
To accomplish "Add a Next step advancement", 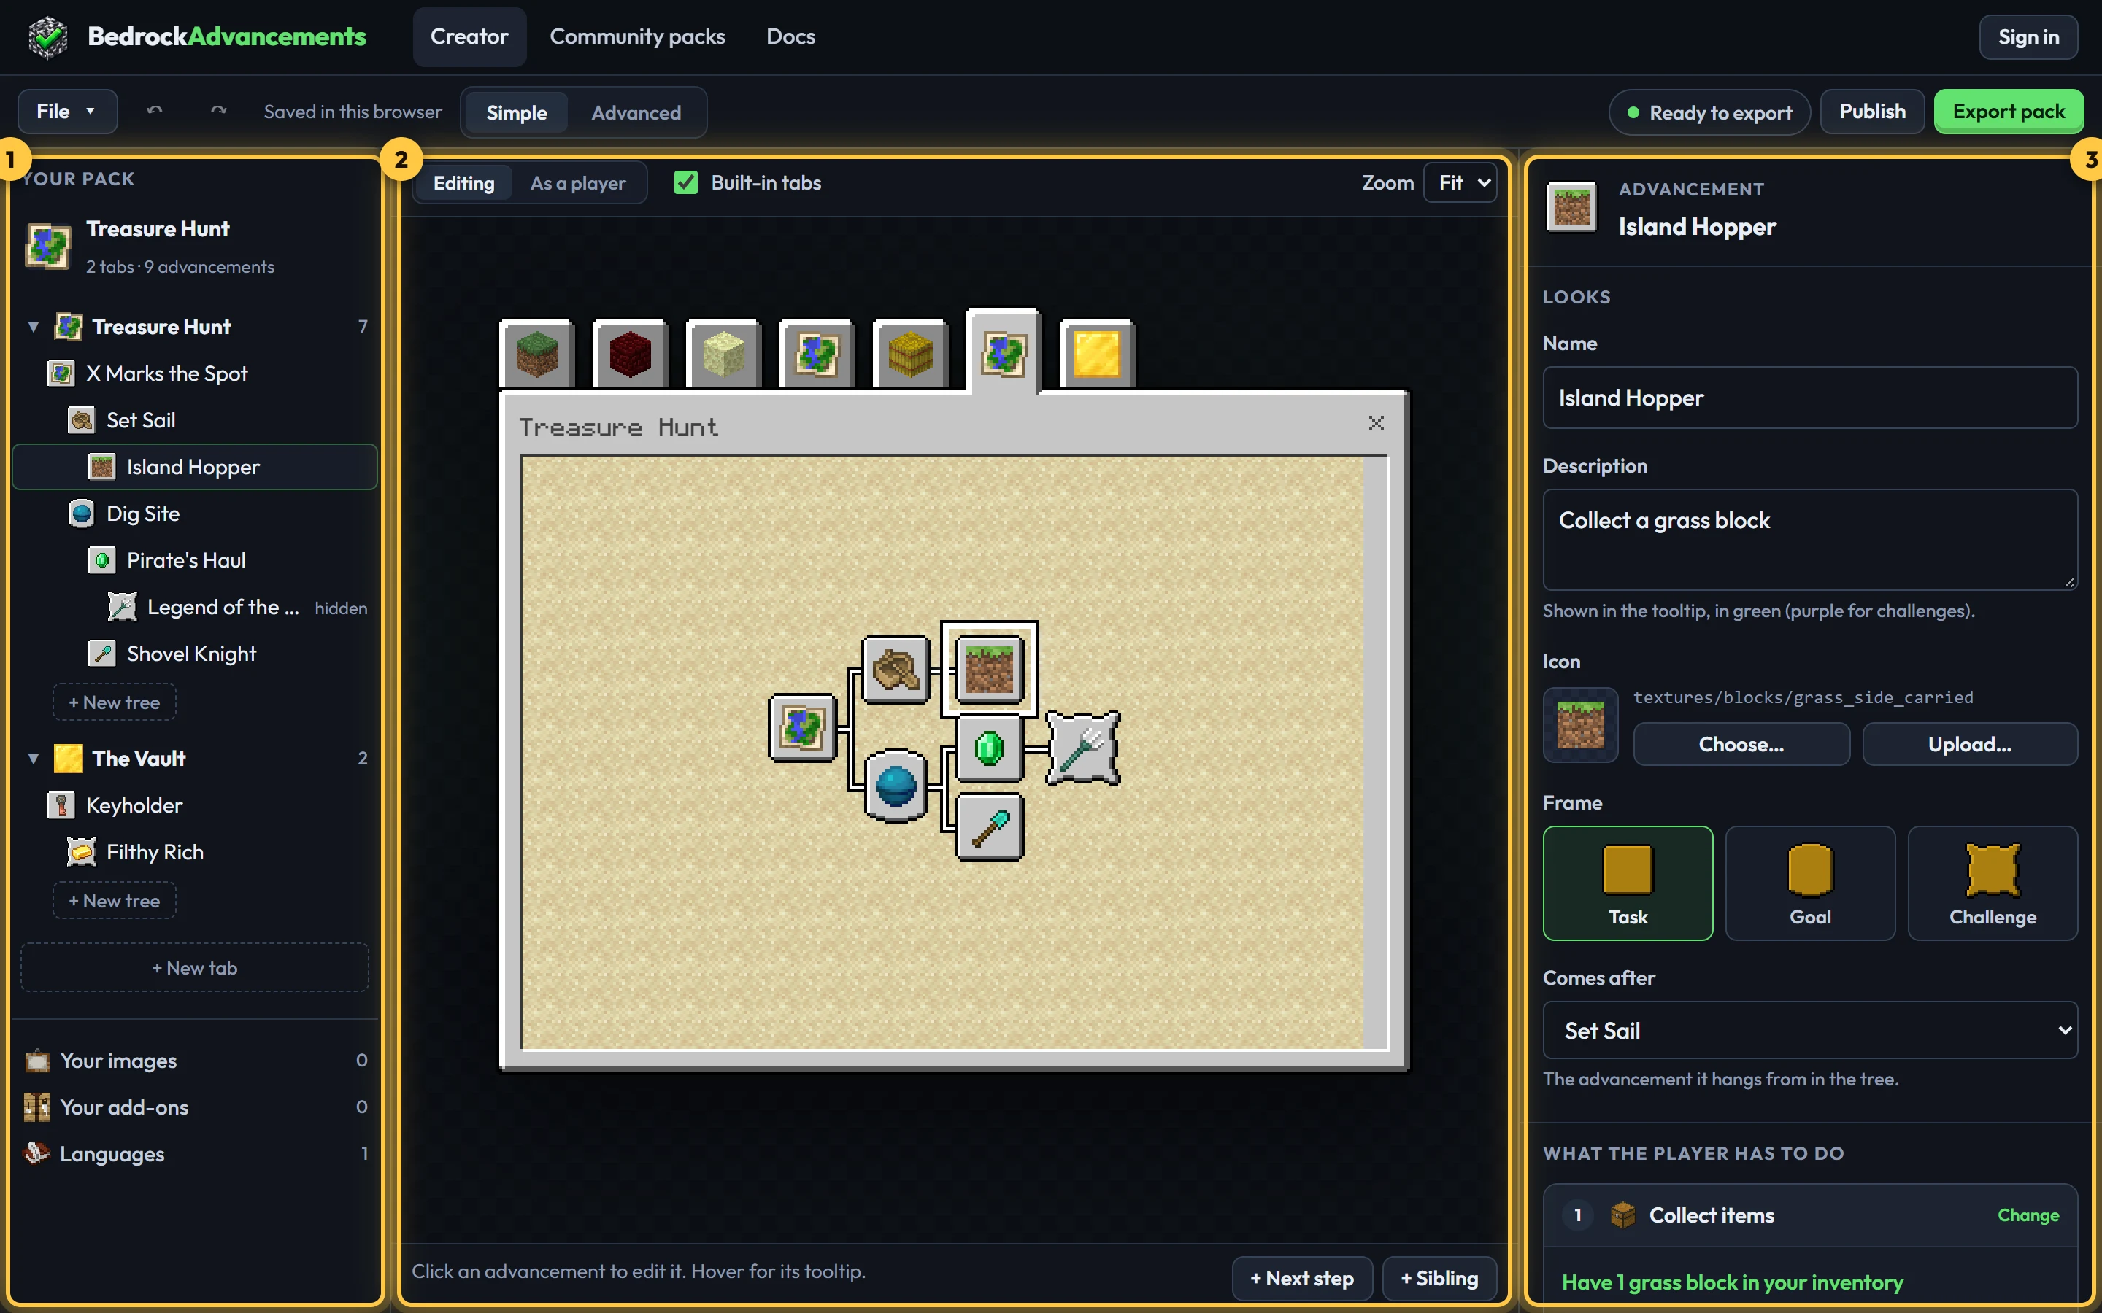I will [x=1301, y=1278].
